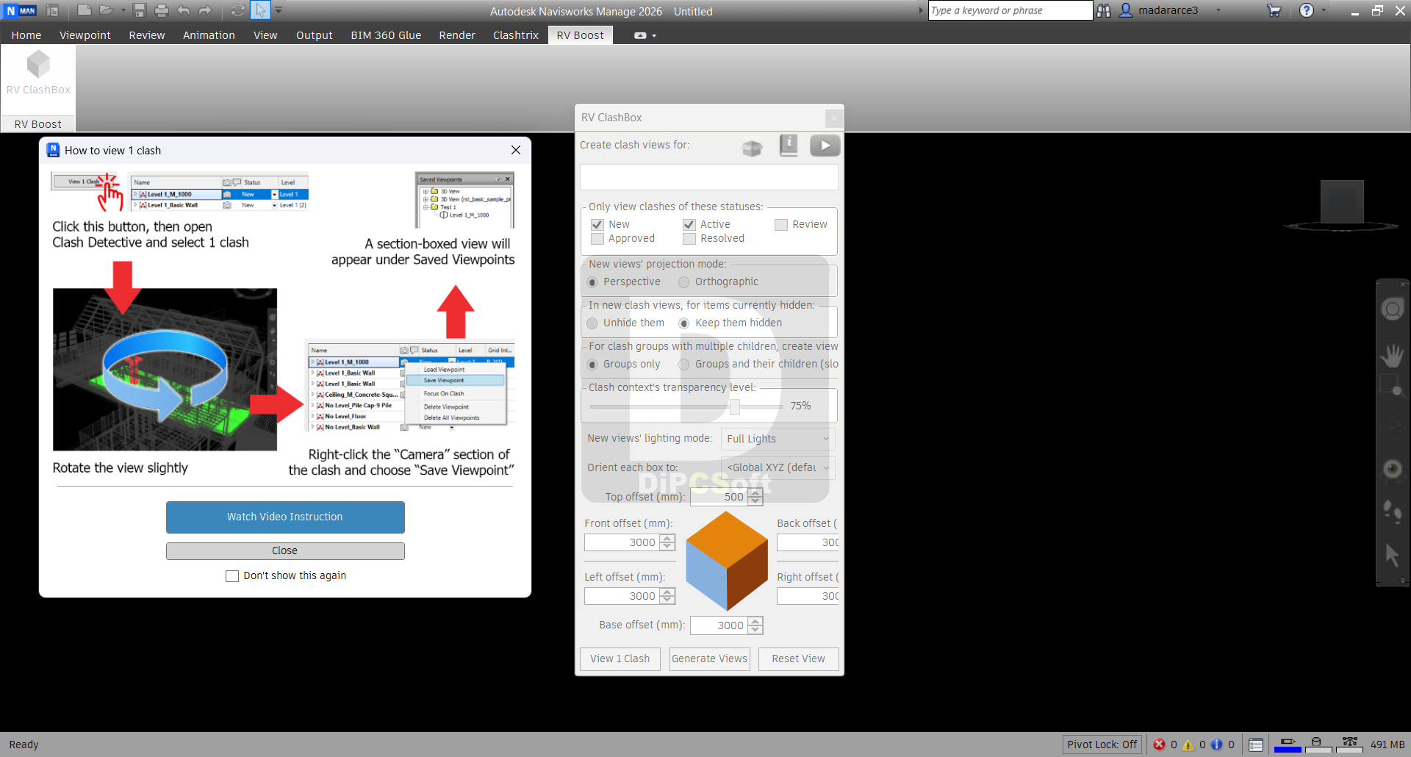The height and width of the screenshot is (757, 1411).
Task: Click the View 1 Clash button
Action: click(620, 659)
